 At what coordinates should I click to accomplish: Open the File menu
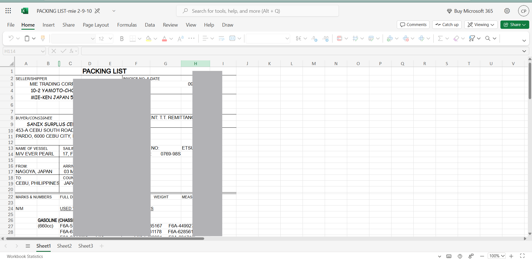tap(11, 25)
